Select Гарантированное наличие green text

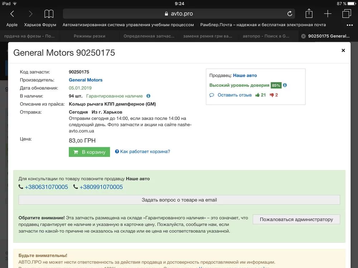coord(115,96)
